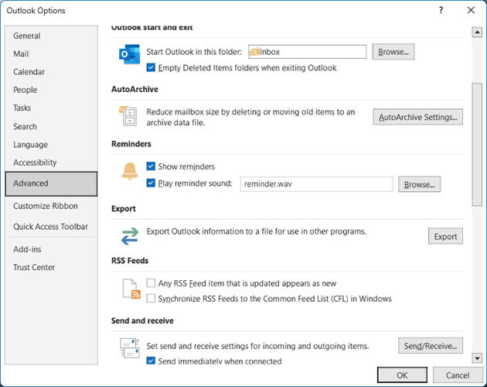Open the General options category
Image resolution: width=487 pixels, height=387 pixels.
(51, 36)
